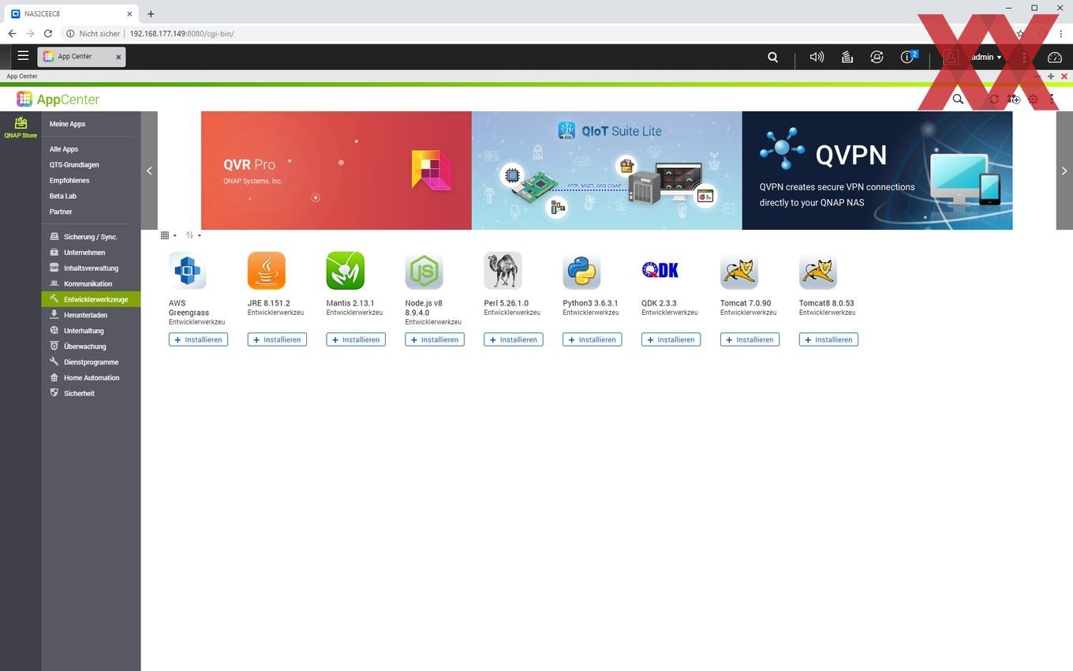Open the QVPN banner
1073x671 pixels.
(877, 171)
